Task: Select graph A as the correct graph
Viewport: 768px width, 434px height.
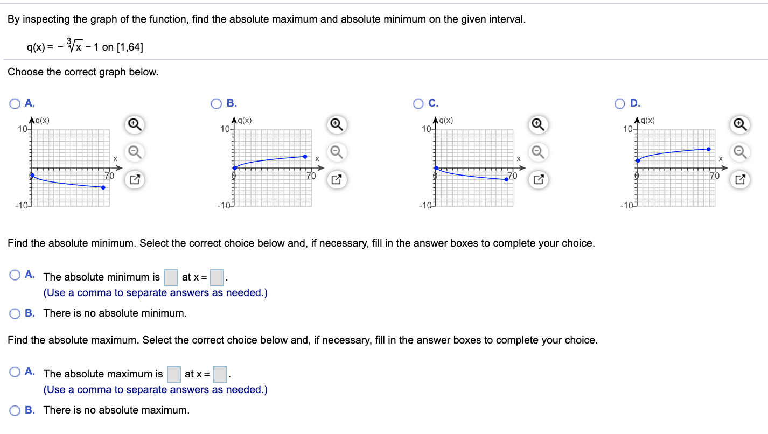Action: [15, 103]
